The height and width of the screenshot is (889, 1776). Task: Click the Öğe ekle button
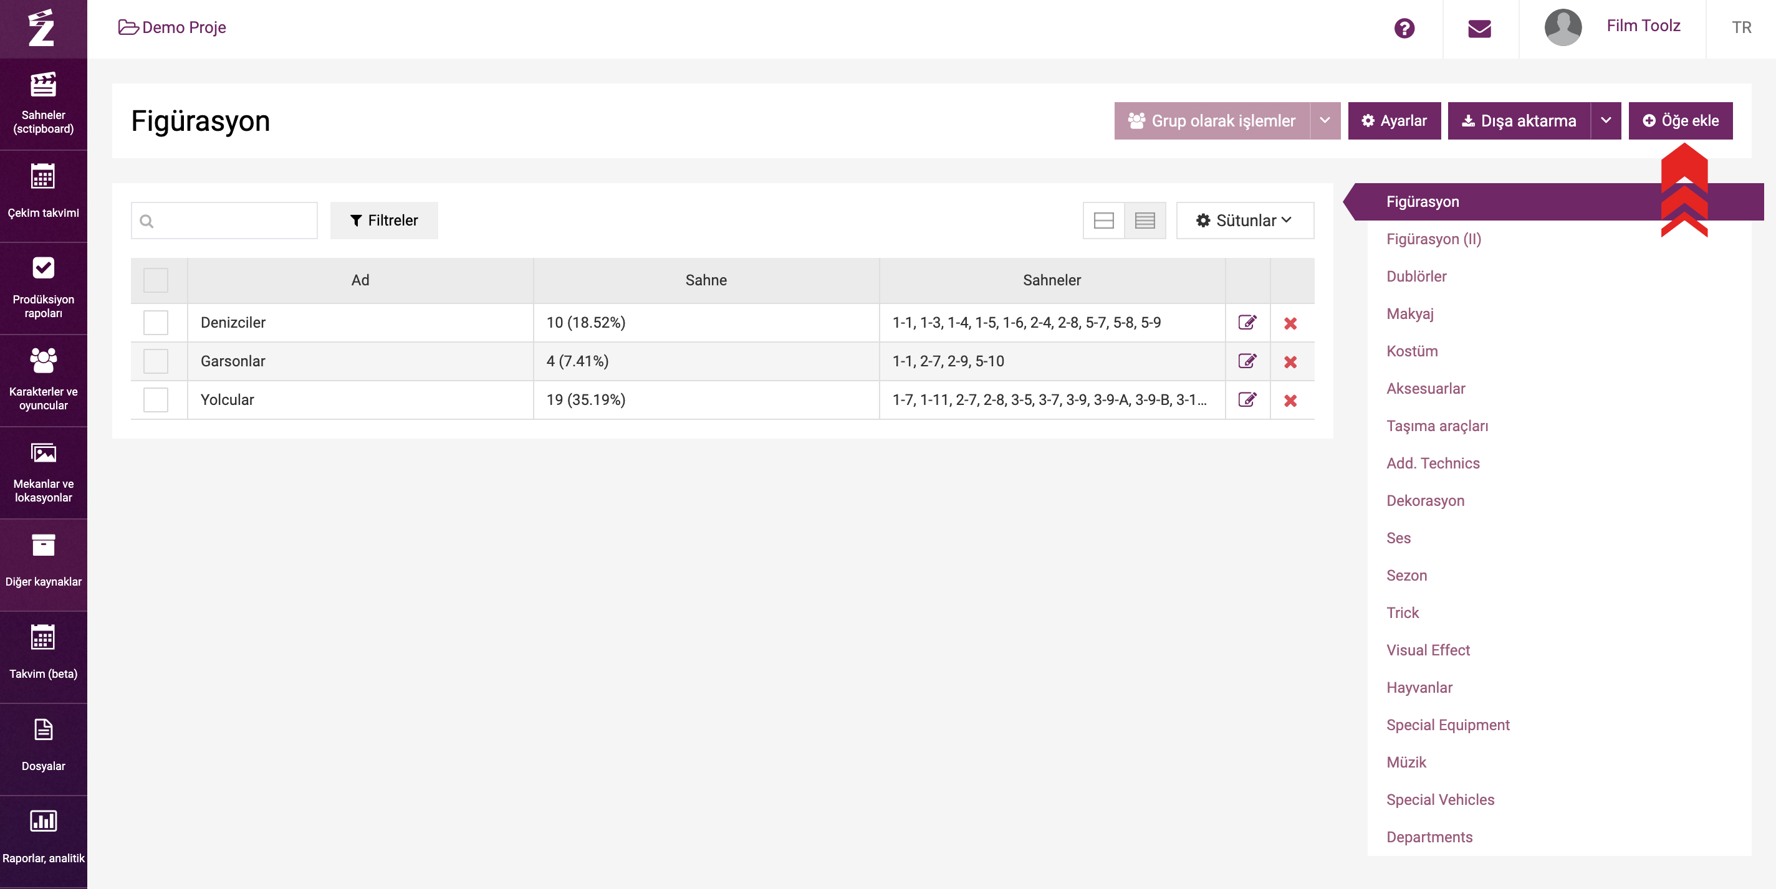[1681, 121]
